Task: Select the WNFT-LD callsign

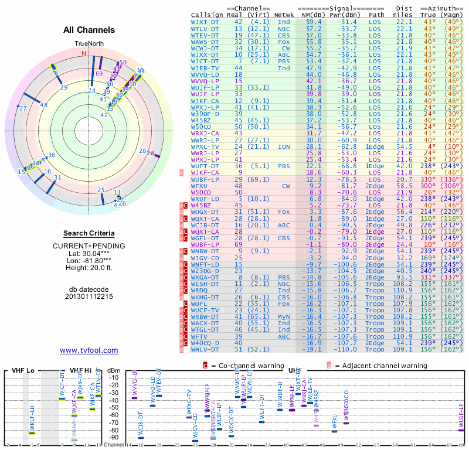Action: 205,265
